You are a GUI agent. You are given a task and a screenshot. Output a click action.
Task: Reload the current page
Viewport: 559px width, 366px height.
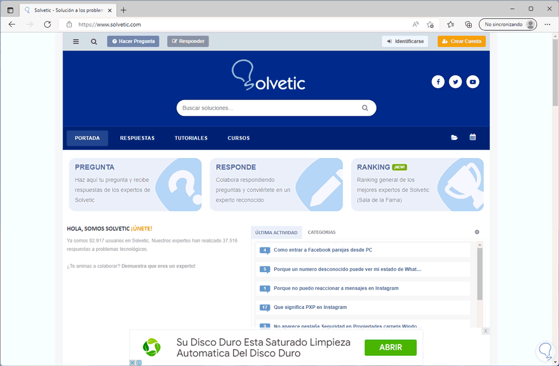point(47,24)
